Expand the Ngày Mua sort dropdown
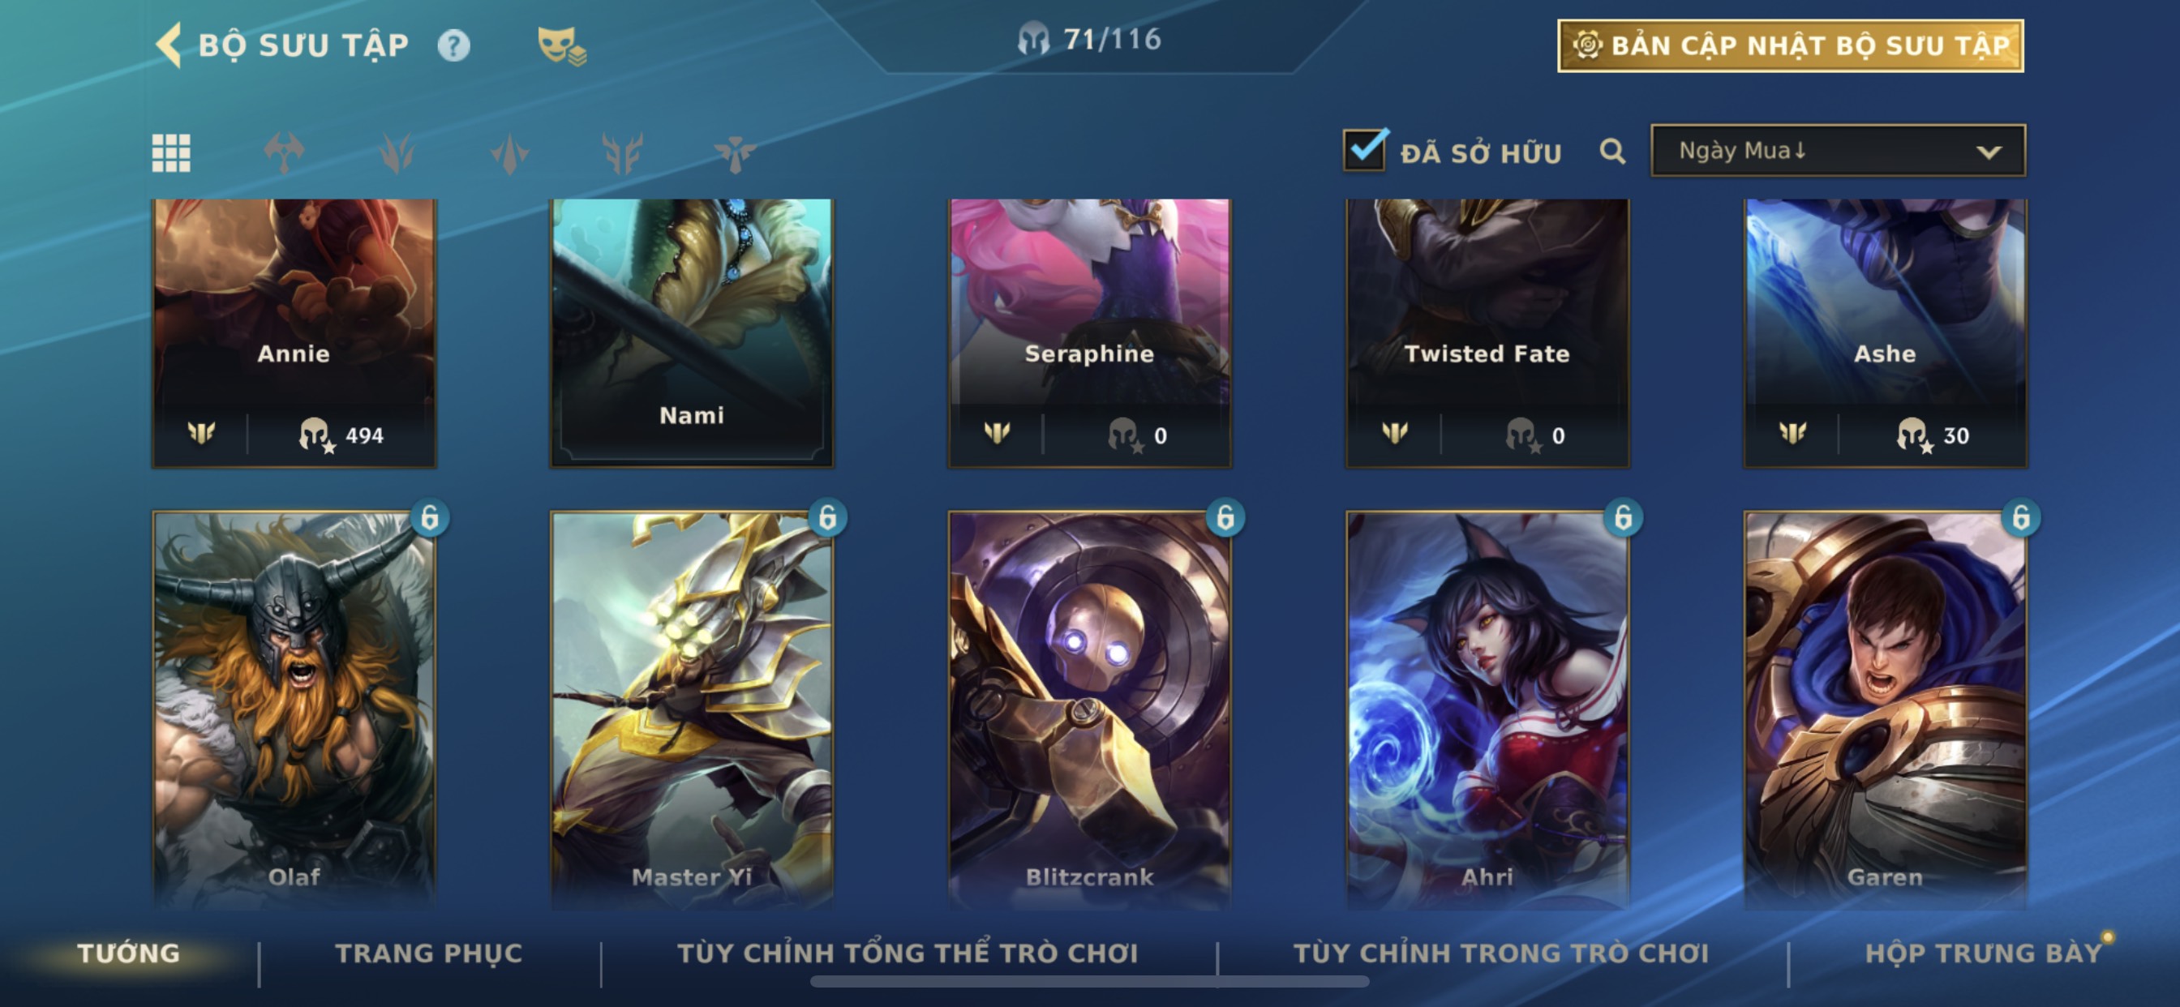The image size is (2180, 1007). pos(1838,151)
